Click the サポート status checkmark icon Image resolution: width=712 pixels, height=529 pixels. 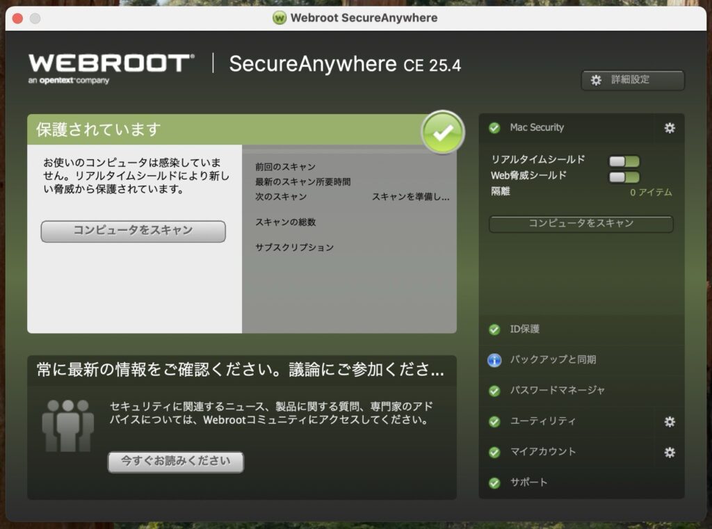tap(495, 482)
